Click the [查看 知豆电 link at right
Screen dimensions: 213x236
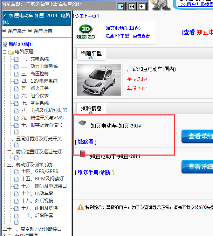[198, 32]
